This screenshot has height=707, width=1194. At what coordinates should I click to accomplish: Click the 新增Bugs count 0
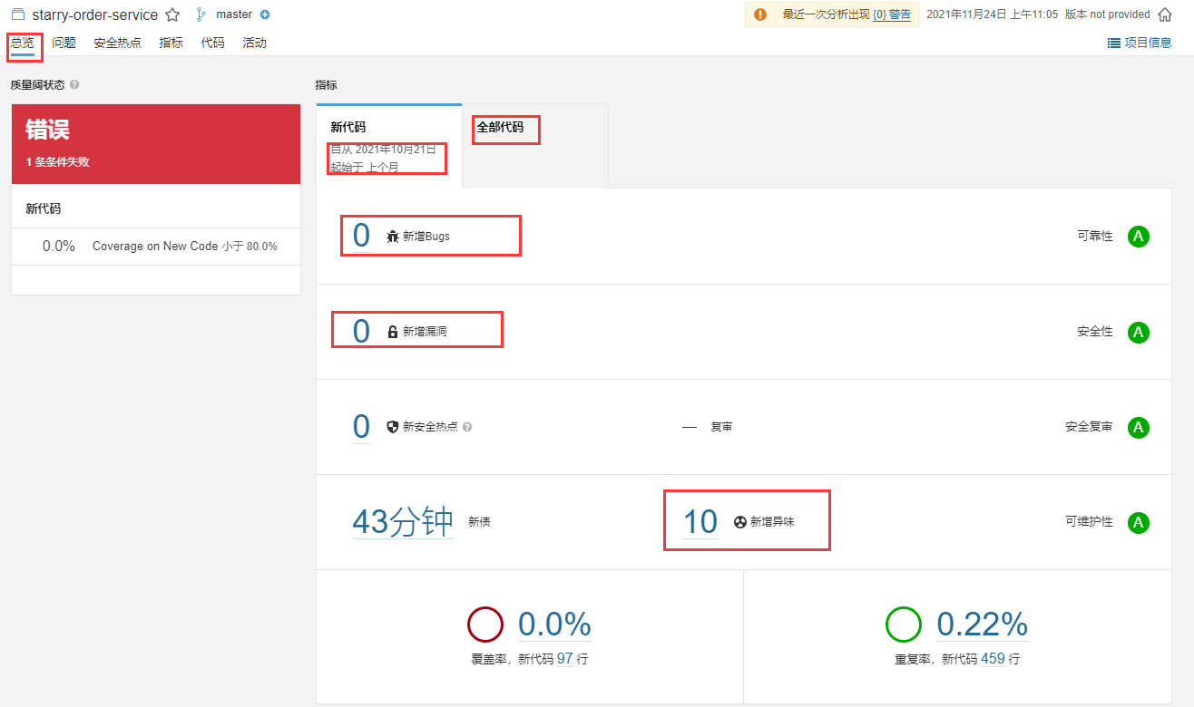(x=361, y=236)
